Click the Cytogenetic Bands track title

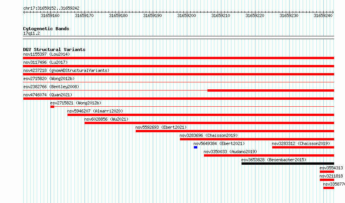point(46,29)
